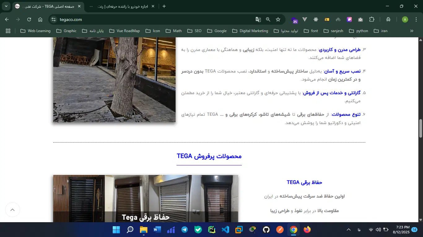The image size is (423, 237).
Task: Click the page vertical scrollbar thumb
Action: (x=421, y=128)
